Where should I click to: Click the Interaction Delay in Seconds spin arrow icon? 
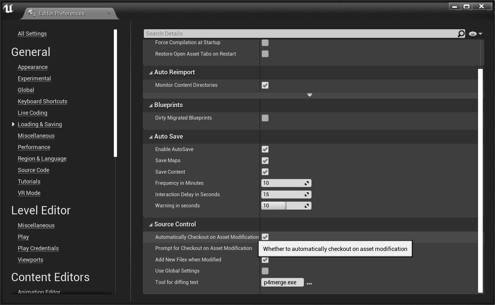tap(307, 194)
